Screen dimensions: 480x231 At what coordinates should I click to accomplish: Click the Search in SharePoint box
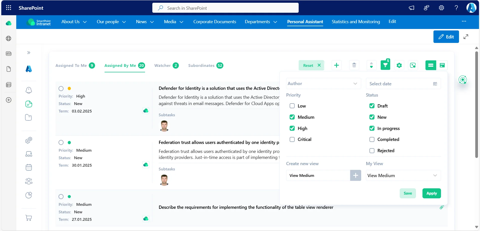(225, 8)
